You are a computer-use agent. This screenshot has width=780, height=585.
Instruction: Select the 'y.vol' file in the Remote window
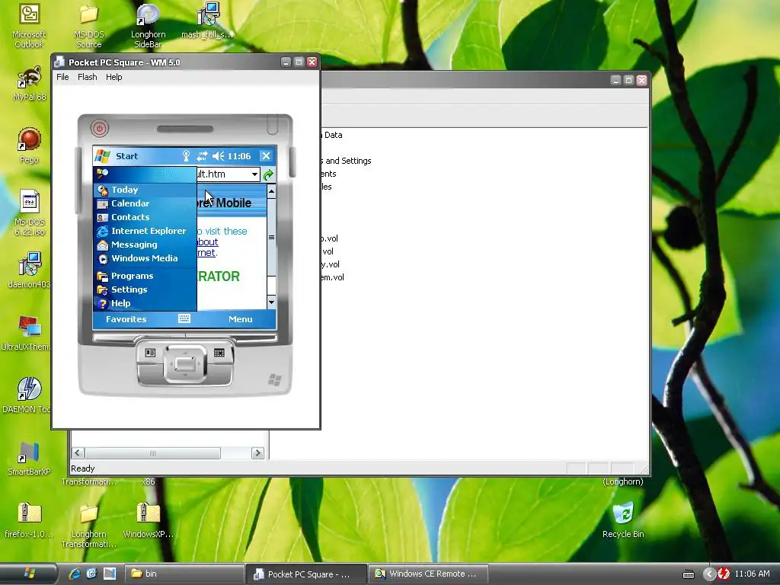point(331,264)
